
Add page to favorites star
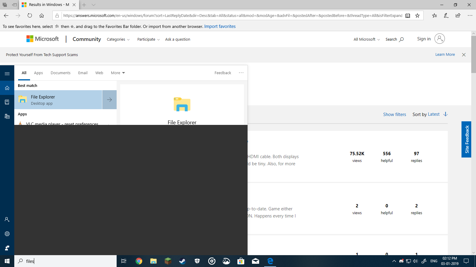[417, 15]
